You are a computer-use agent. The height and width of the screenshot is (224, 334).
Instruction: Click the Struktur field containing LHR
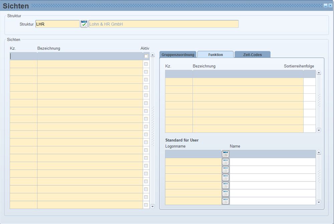tap(57, 24)
